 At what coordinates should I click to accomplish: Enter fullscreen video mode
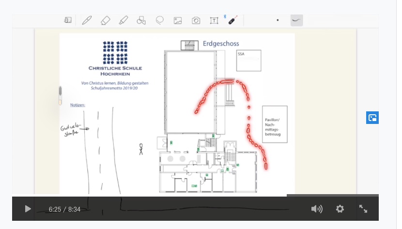(363, 209)
